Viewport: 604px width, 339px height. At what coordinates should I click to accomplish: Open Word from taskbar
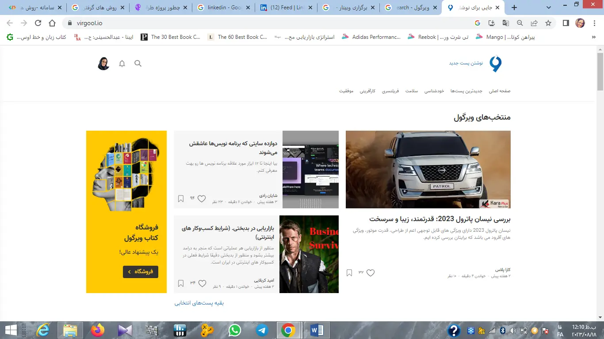(317, 330)
